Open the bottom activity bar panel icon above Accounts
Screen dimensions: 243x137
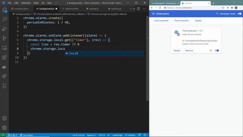[4, 86]
